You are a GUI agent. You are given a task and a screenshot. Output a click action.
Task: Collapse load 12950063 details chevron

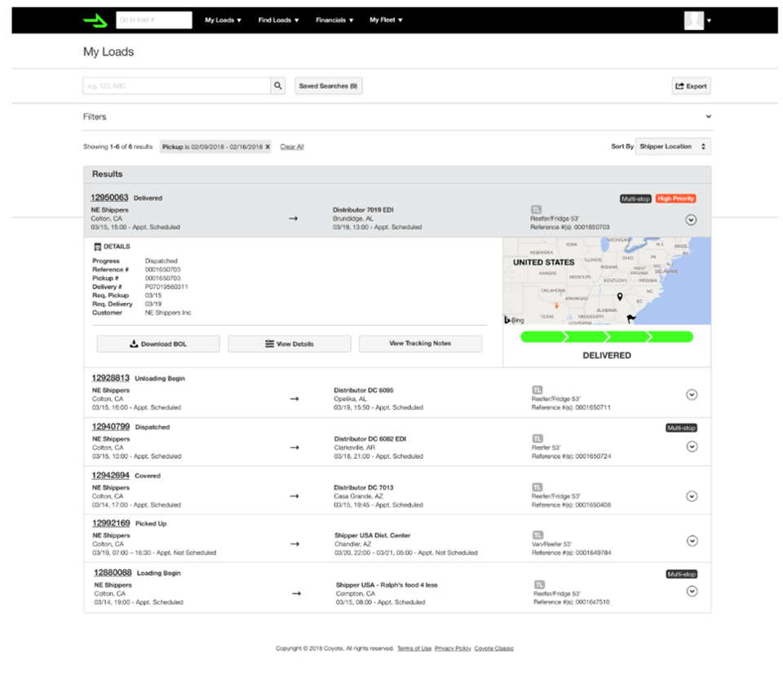(x=692, y=219)
